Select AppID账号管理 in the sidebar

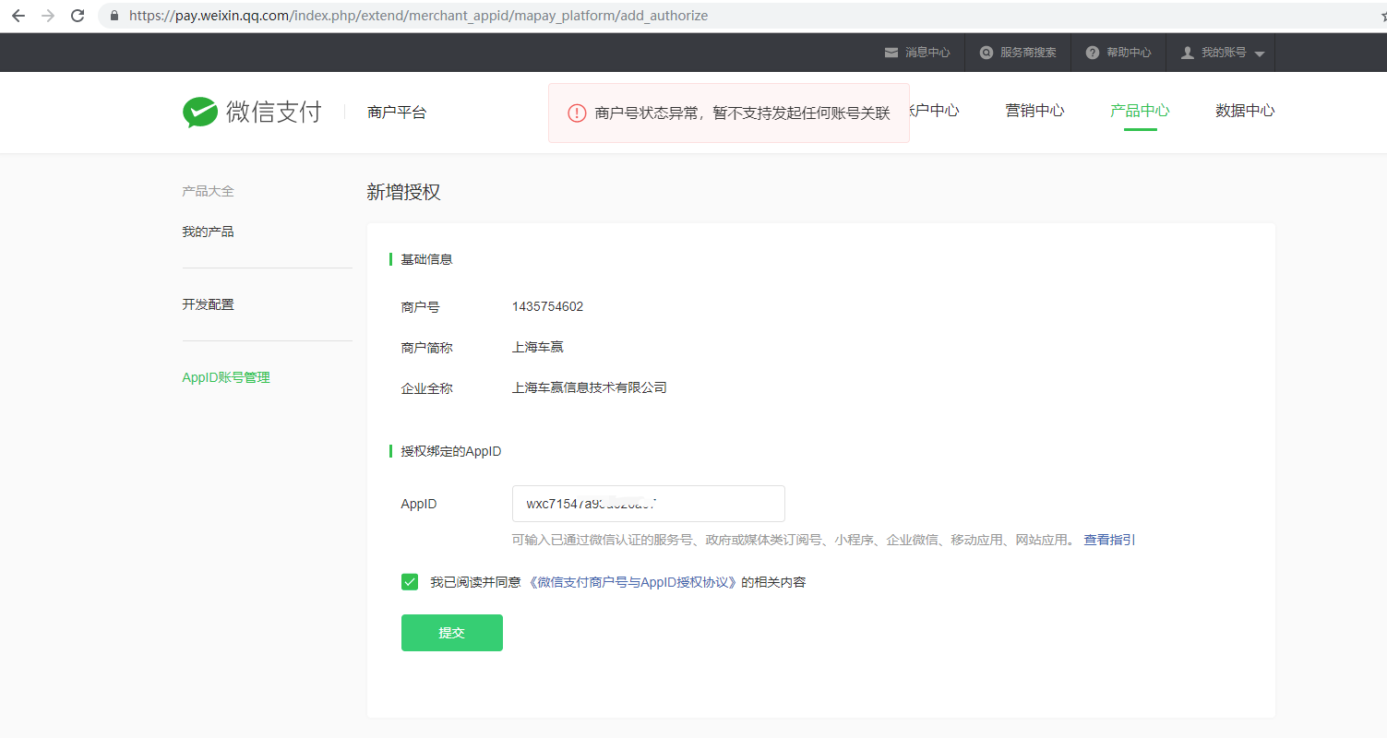226,377
